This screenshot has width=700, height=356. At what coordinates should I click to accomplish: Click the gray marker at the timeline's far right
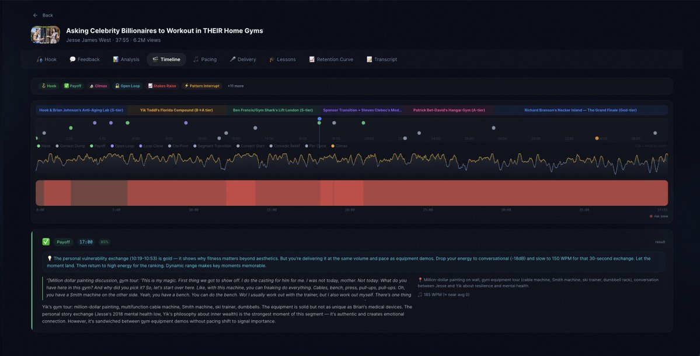point(655,133)
